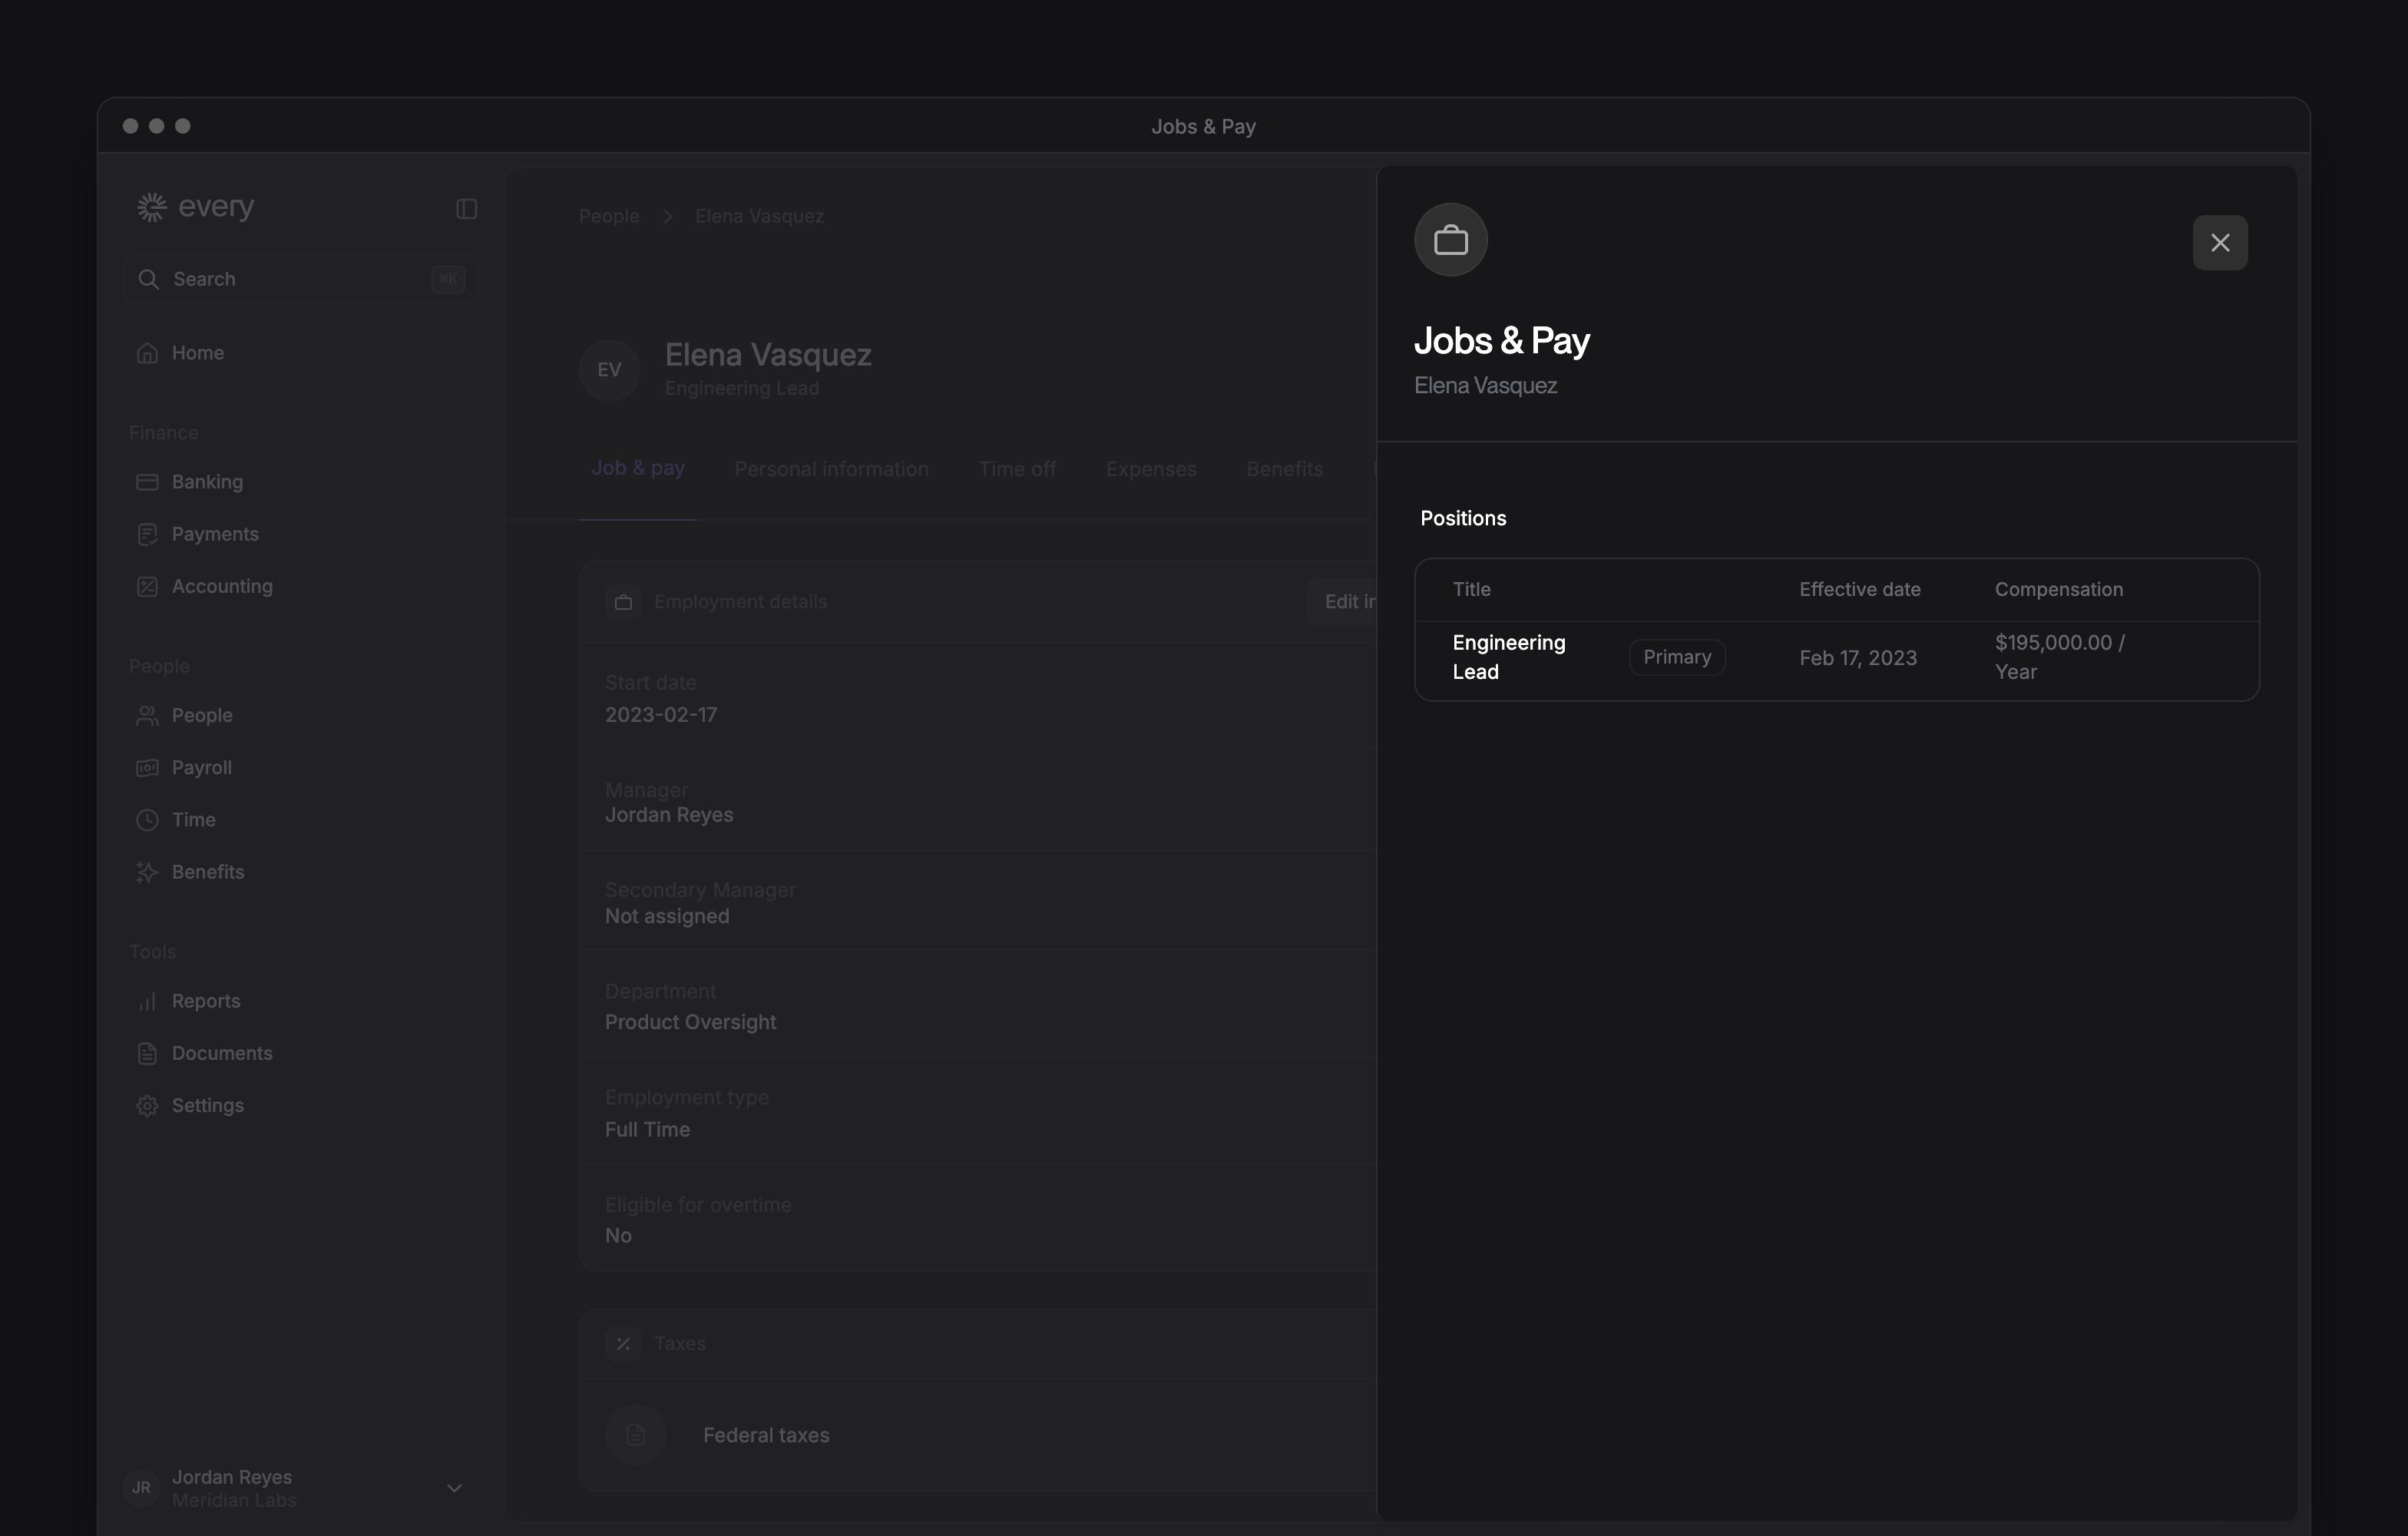Click the Employment details briefcase icon

pos(623,602)
